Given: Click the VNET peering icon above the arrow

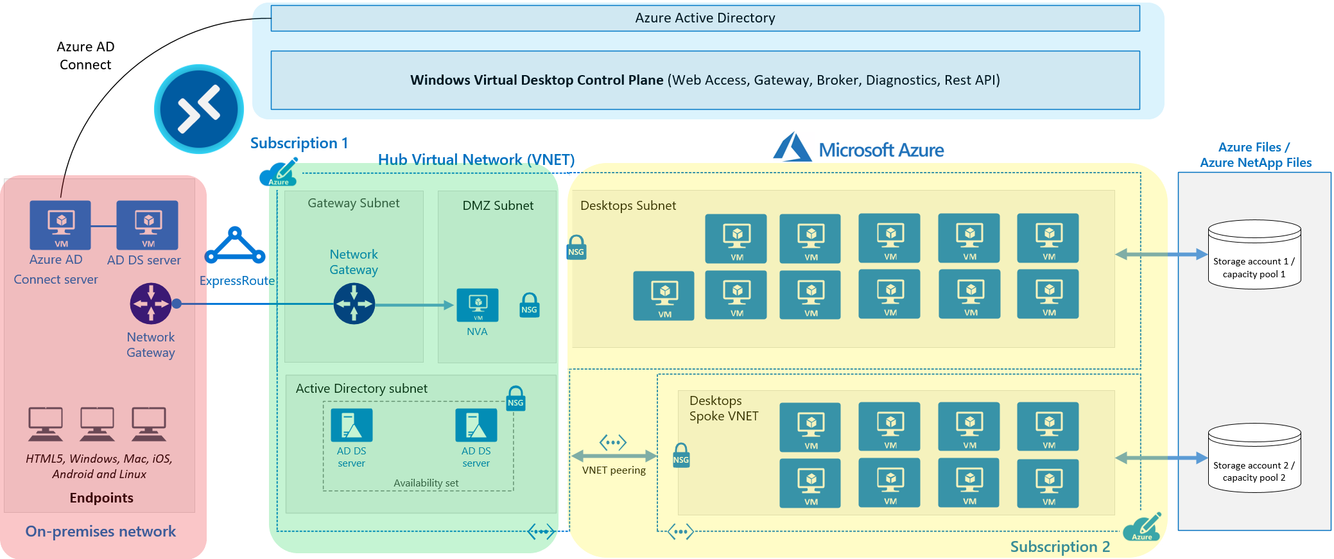Looking at the screenshot, I should (x=613, y=442).
